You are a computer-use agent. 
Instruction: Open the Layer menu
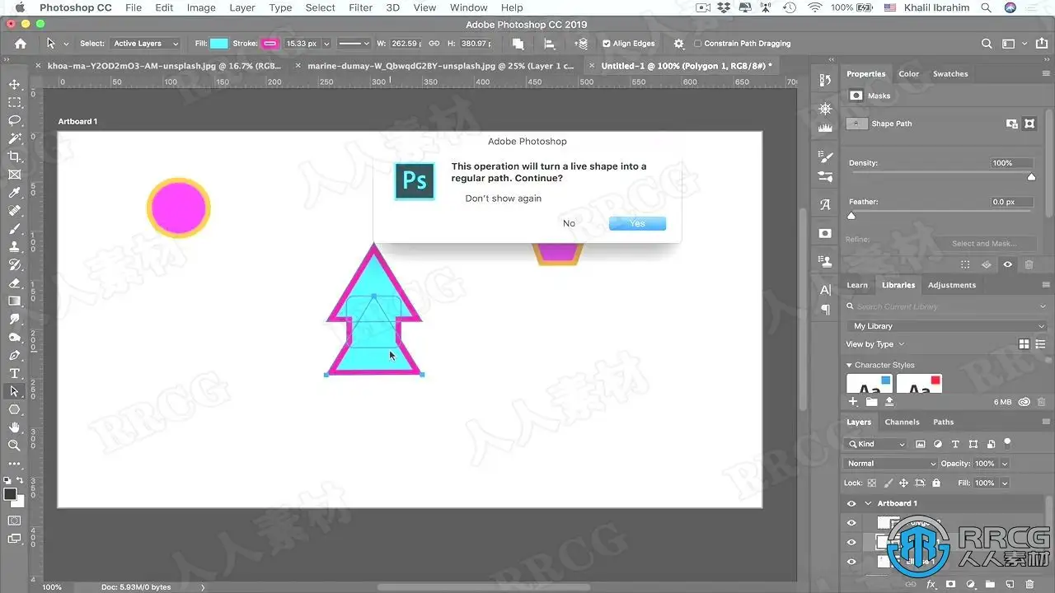(241, 7)
